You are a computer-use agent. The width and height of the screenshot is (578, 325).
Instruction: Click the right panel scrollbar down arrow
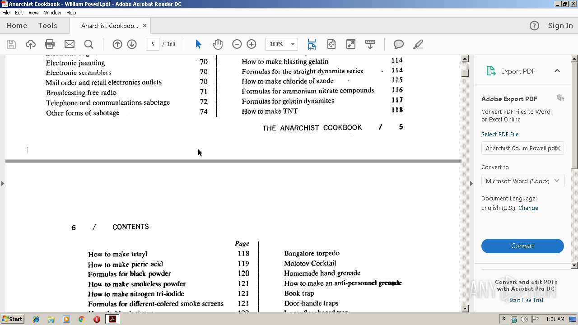[x=574, y=265]
